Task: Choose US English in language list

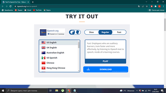Action: pyautogui.click(x=58, y=43)
